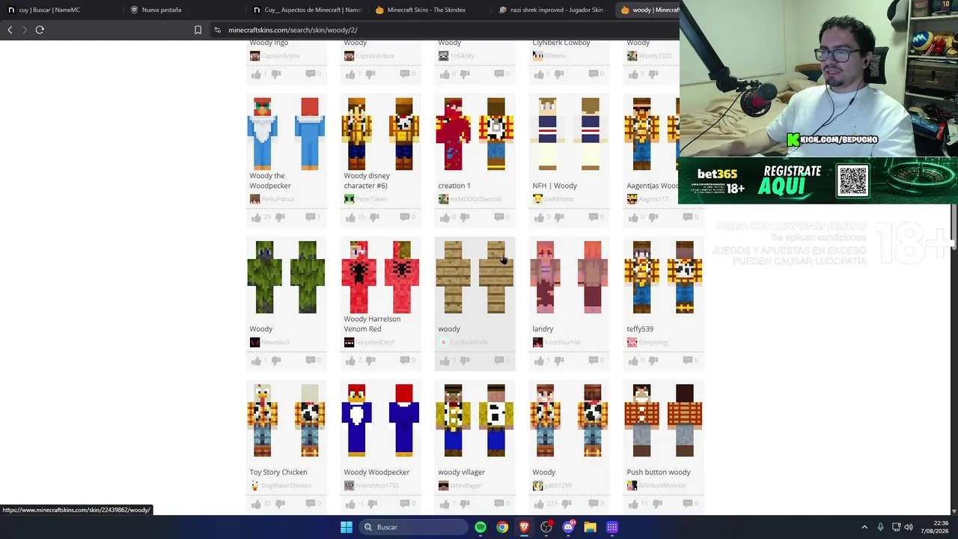Click the address bar URL field

442,30
